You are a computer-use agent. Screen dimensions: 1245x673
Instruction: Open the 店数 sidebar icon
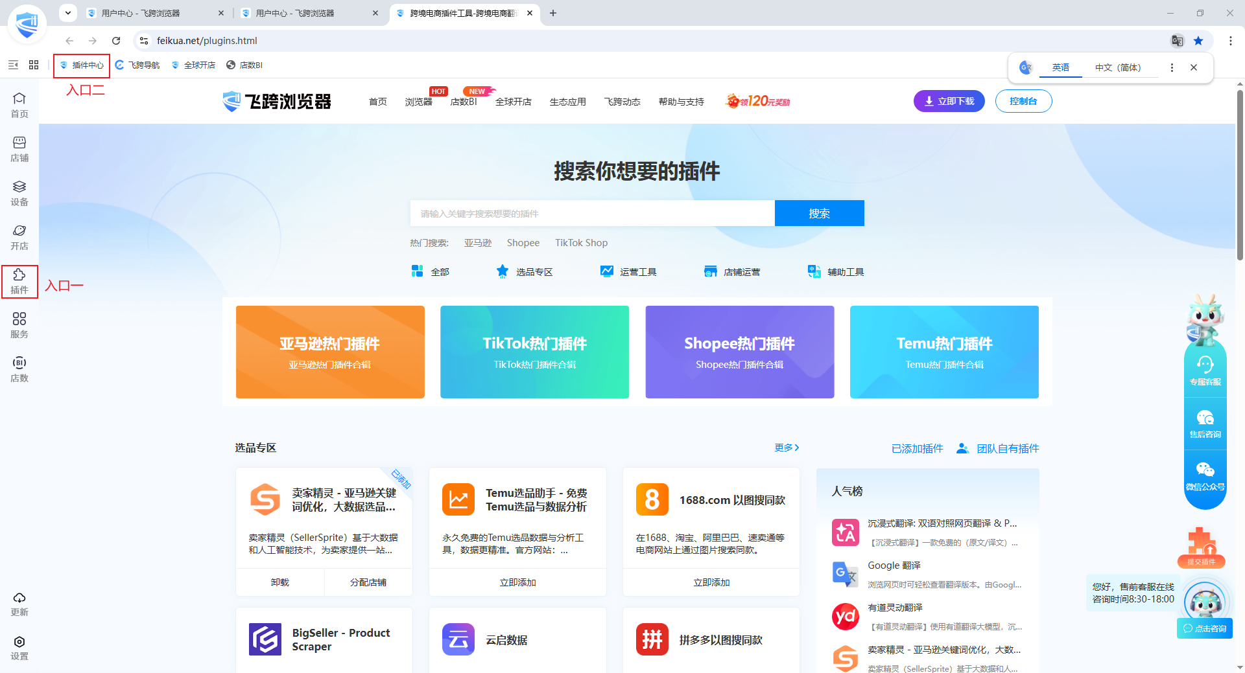pyautogui.click(x=19, y=369)
